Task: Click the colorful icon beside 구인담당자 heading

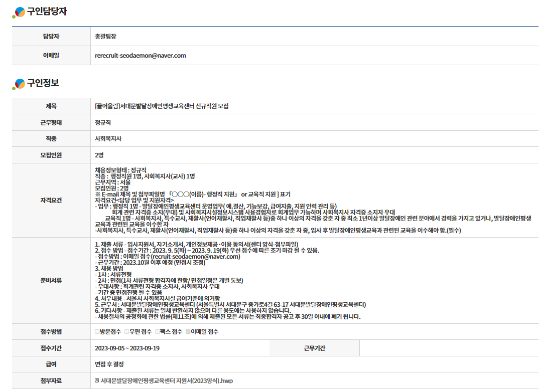Action: (x=19, y=13)
